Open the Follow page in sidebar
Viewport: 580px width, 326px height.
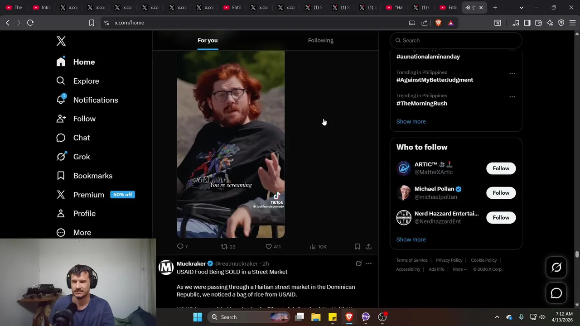click(x=76, y=119)
